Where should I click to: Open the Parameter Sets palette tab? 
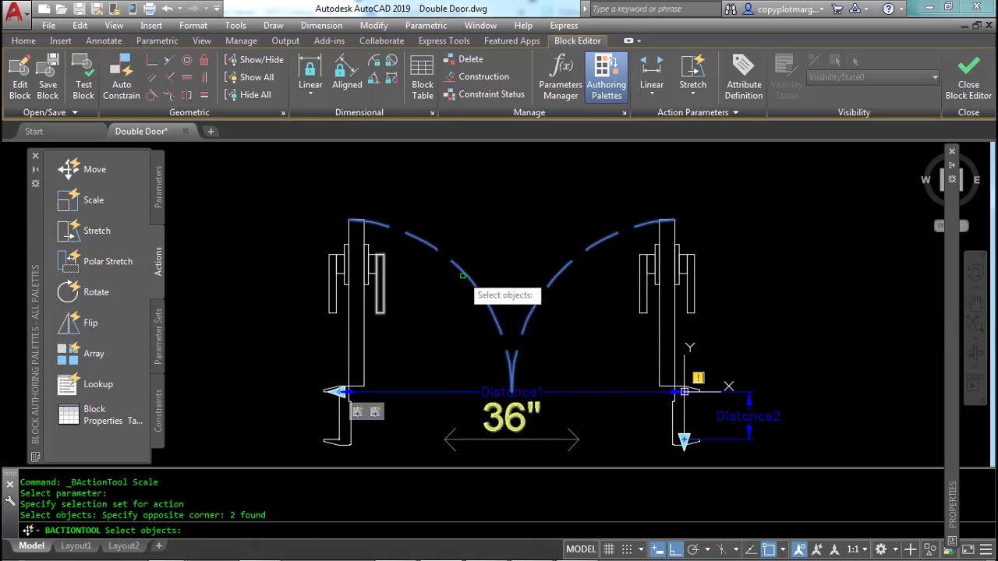[x=157, y=336]
